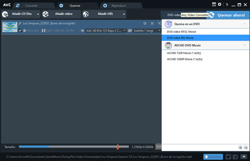Viewport: 250px width, 161px height.
Task: Click the DVD disc icon in Quema header
Action: coord(168,24)
